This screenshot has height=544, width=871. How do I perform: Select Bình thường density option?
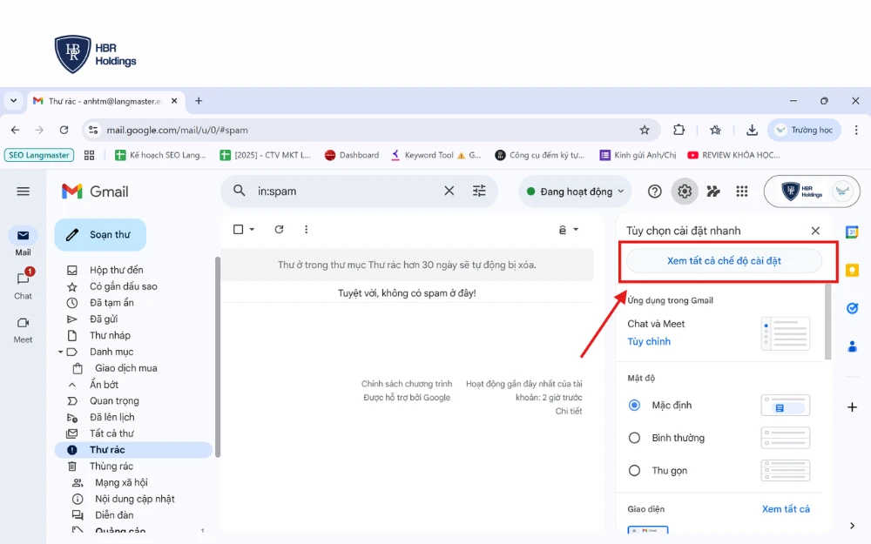[x=634, y=438]
